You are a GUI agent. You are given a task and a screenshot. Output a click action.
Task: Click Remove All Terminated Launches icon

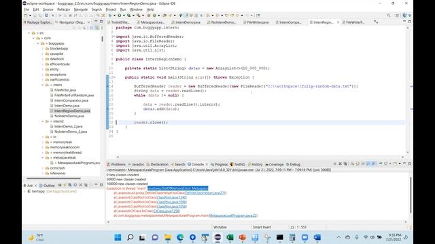[346, 164]
